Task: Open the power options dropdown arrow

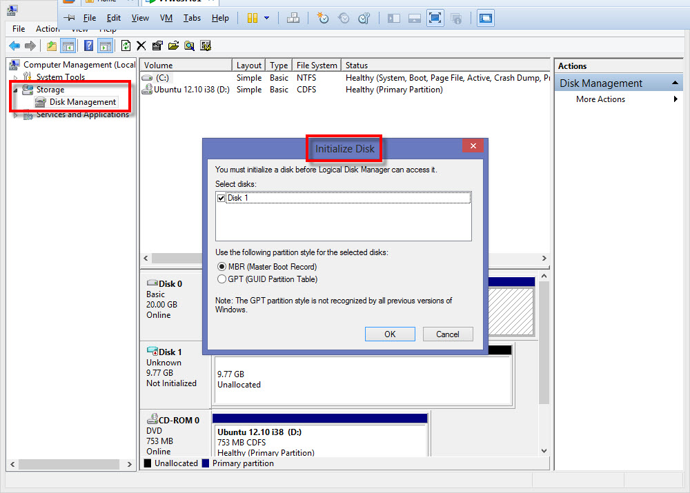Action: pos(266,18)
